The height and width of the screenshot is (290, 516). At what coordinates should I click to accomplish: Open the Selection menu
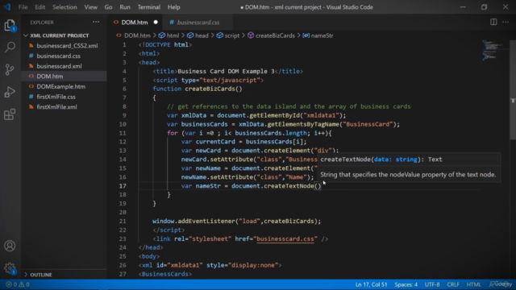[64, 7]
